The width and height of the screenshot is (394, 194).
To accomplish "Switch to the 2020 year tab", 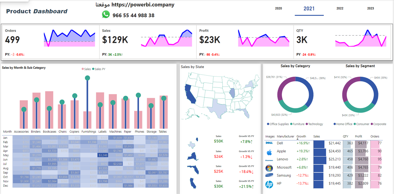I will pyautogui.click(x=278, y=8).
